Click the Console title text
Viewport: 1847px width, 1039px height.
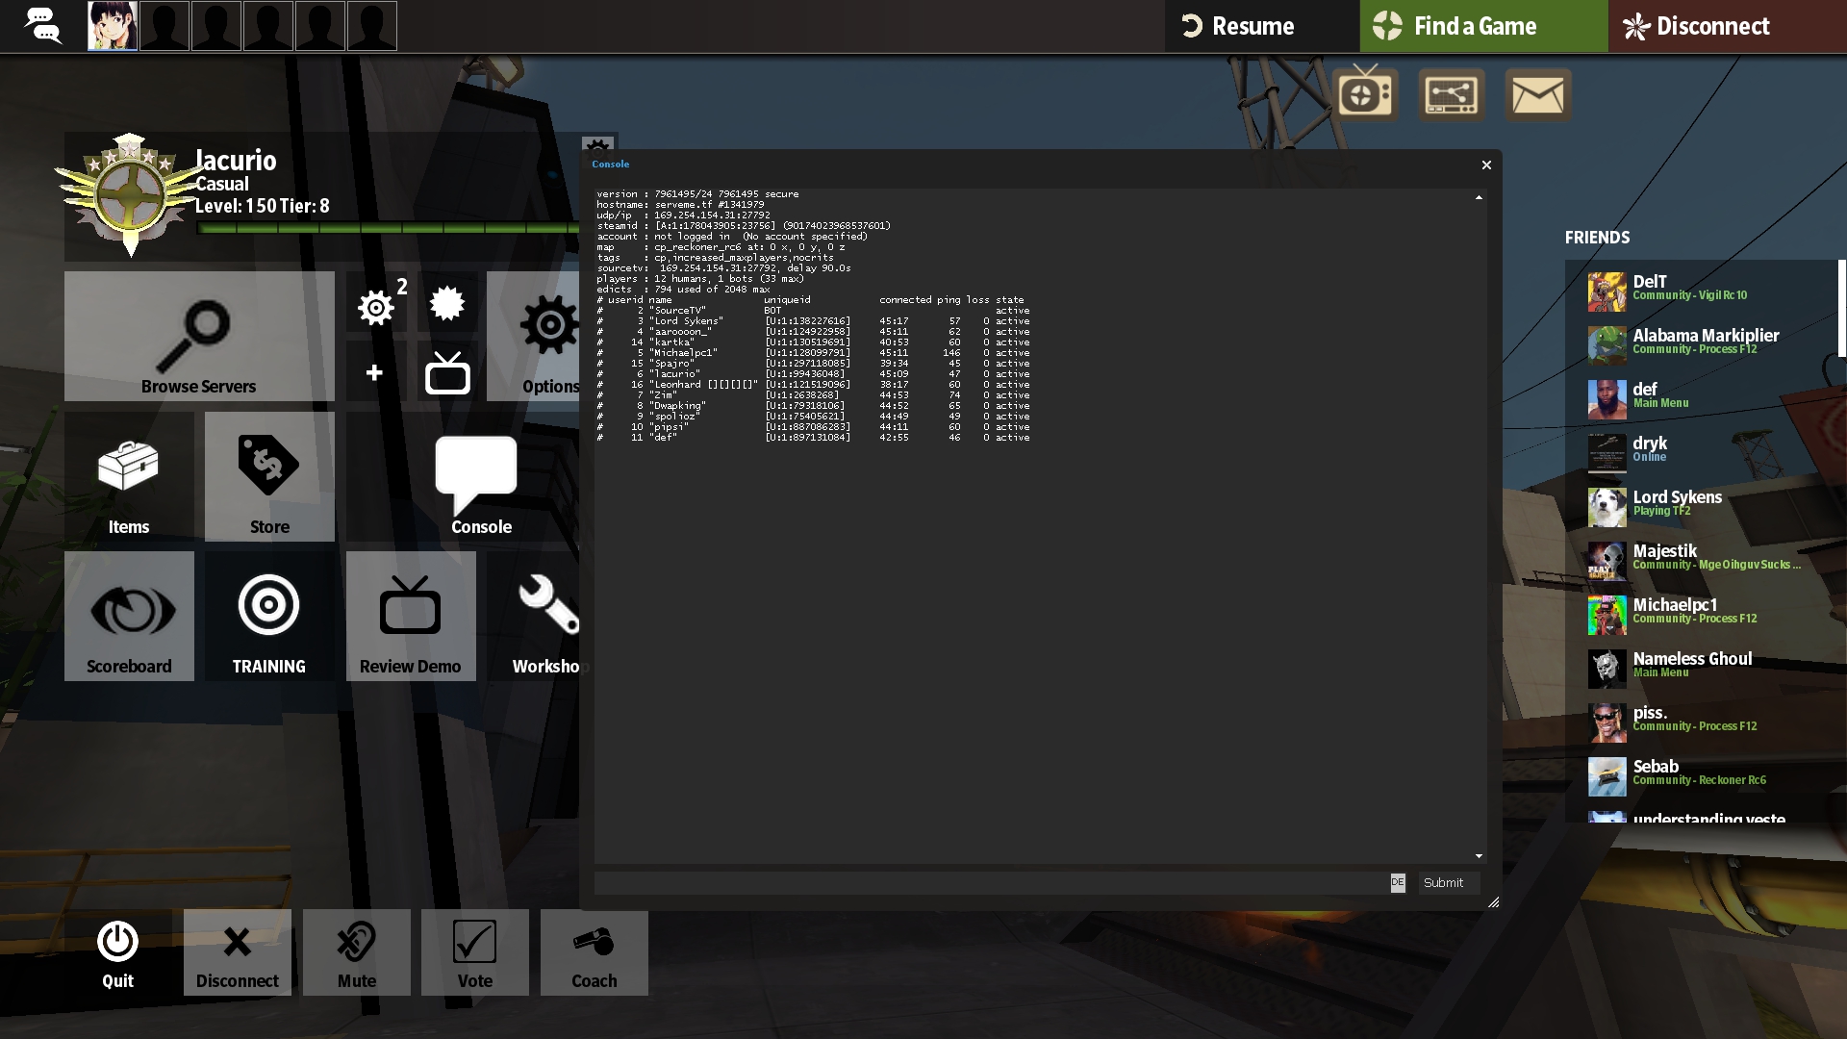tap(611, 165)
